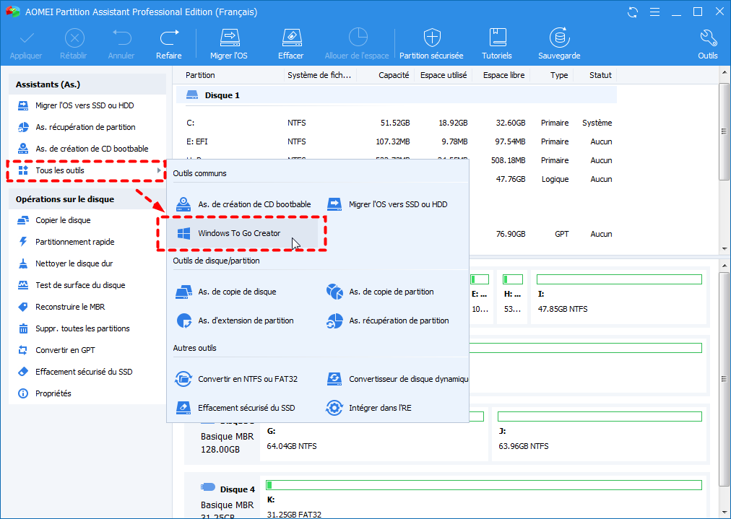Click Convertir en GPT in sidebar
Image resolution: width=731 pixels, height=519 pixels.
click(65, 350)
